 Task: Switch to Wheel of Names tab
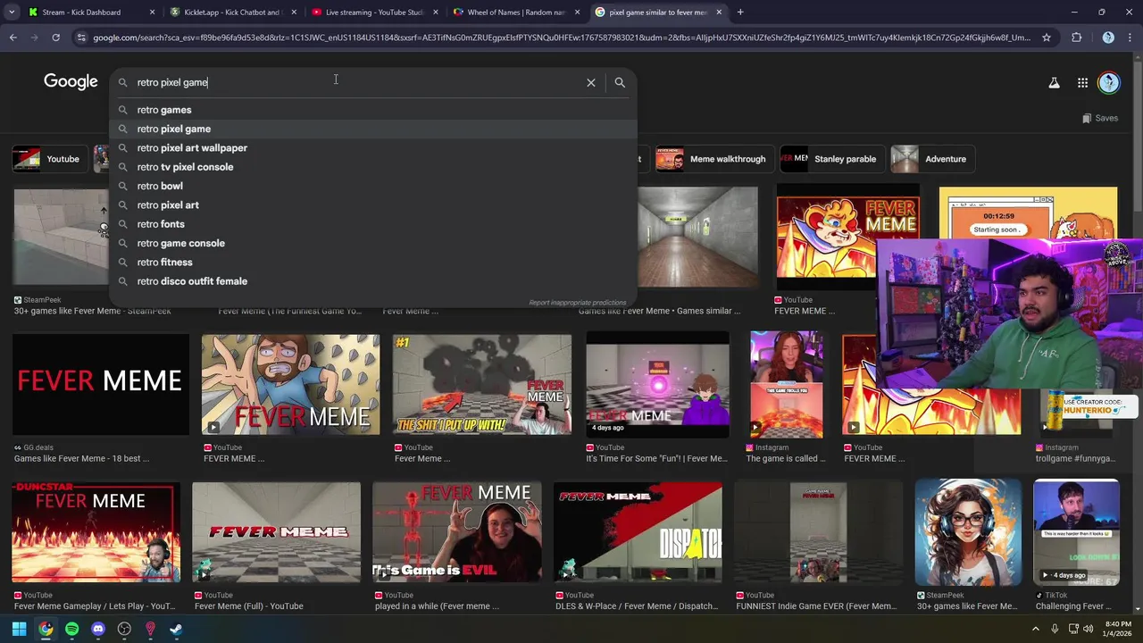click(516, 13)
